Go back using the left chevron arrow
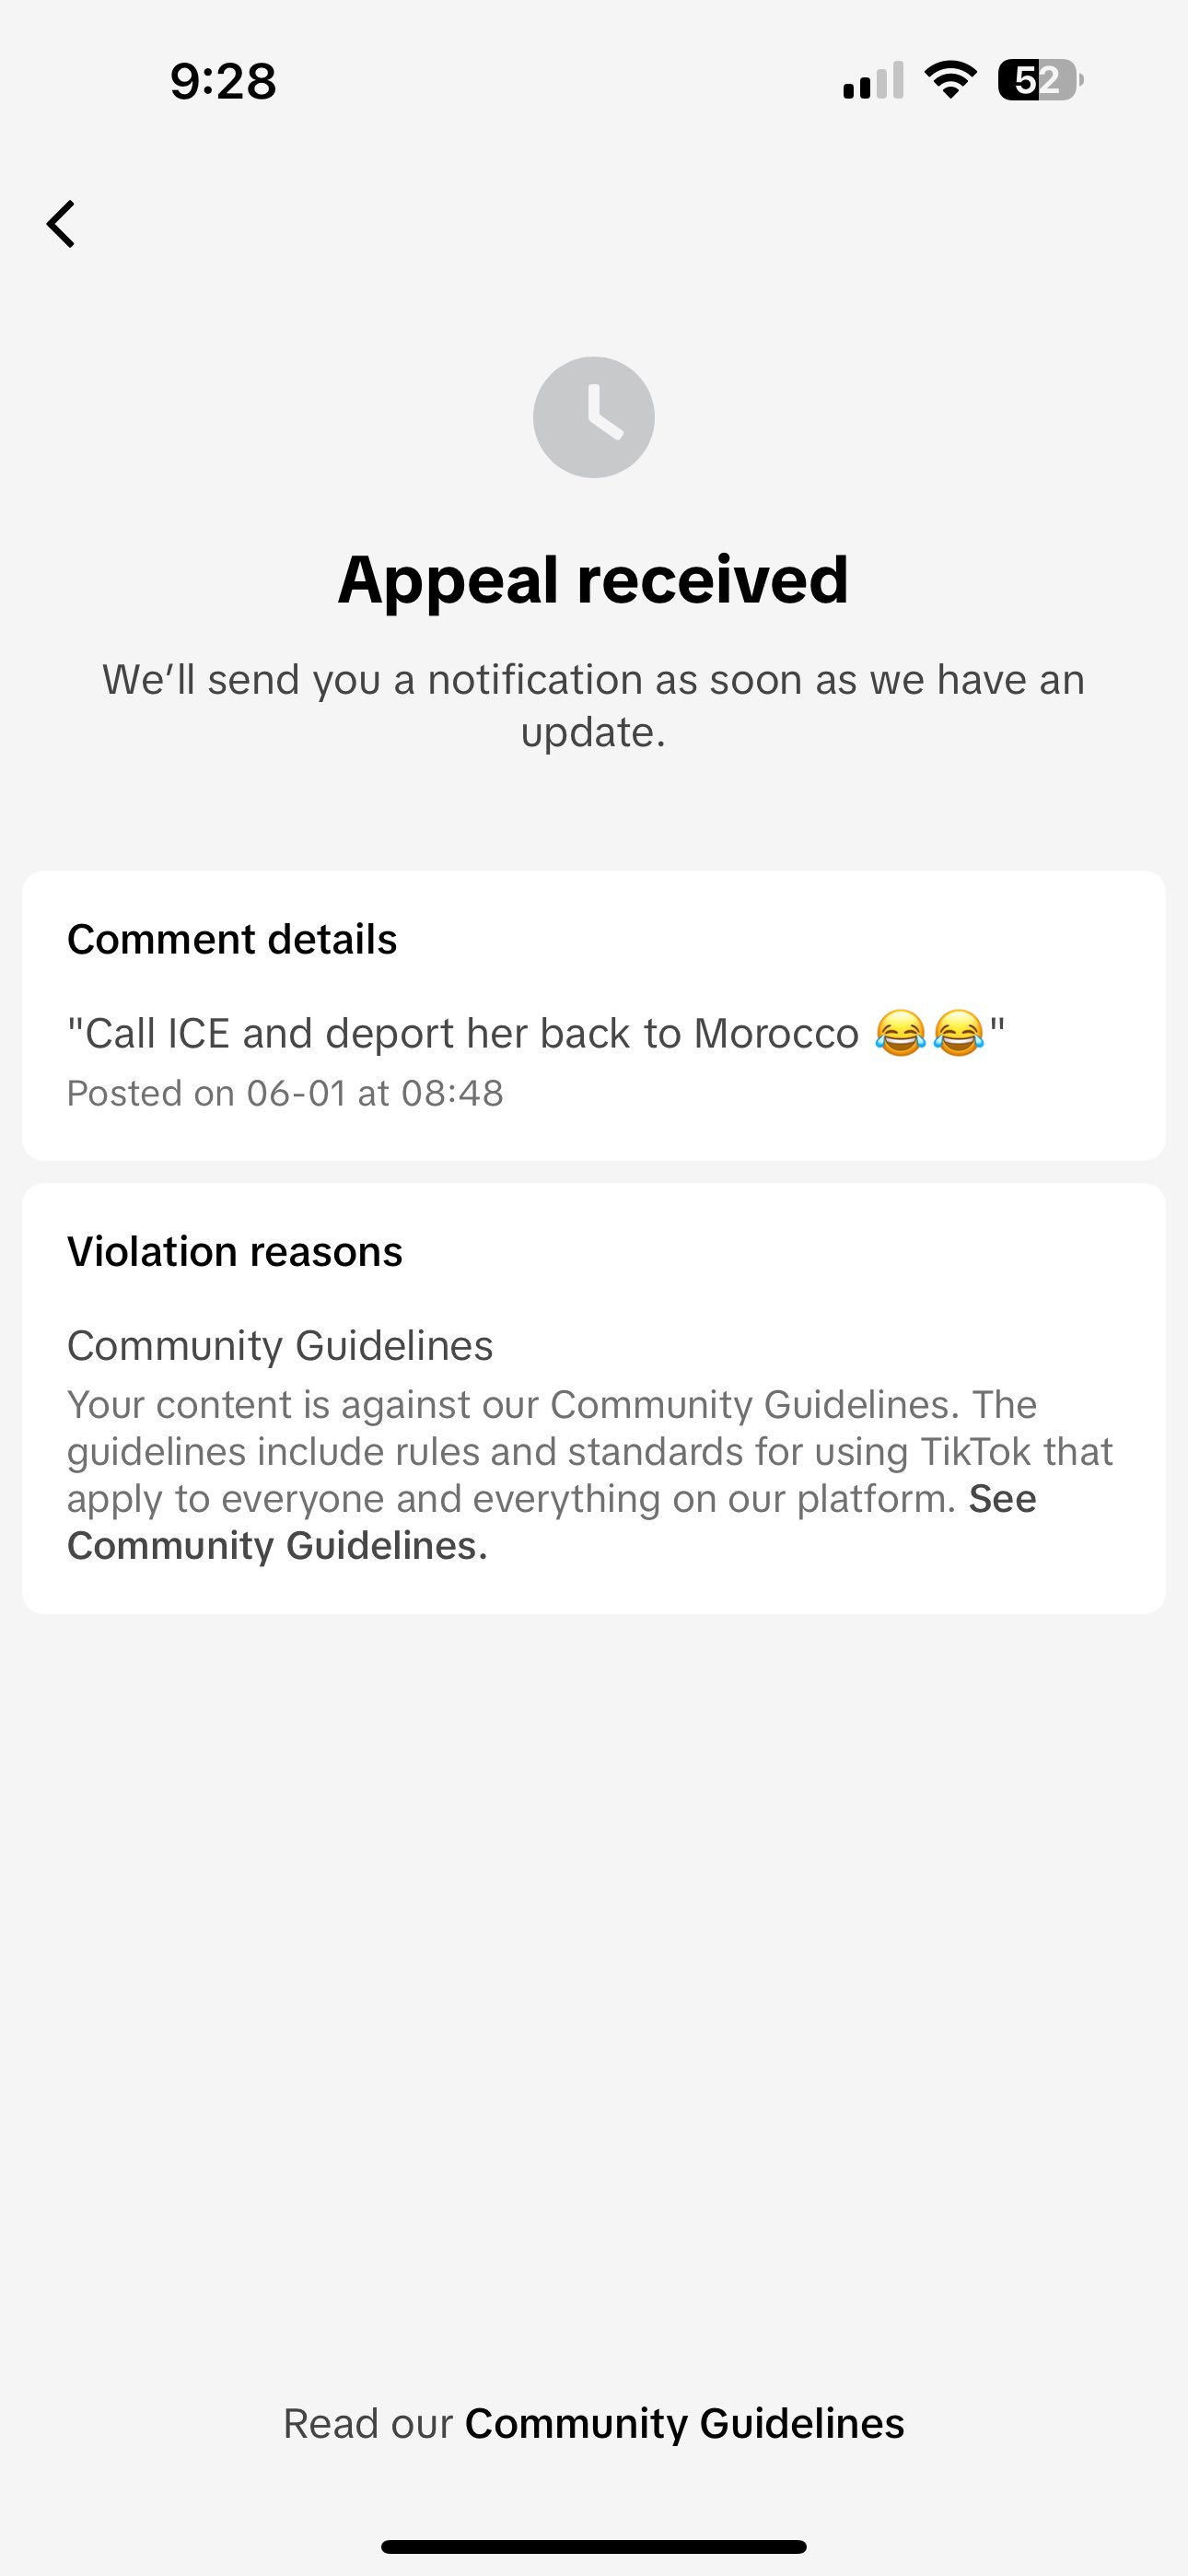Screen dimensions: 1188x2576 pyautogui.click(x=61, y=223)
